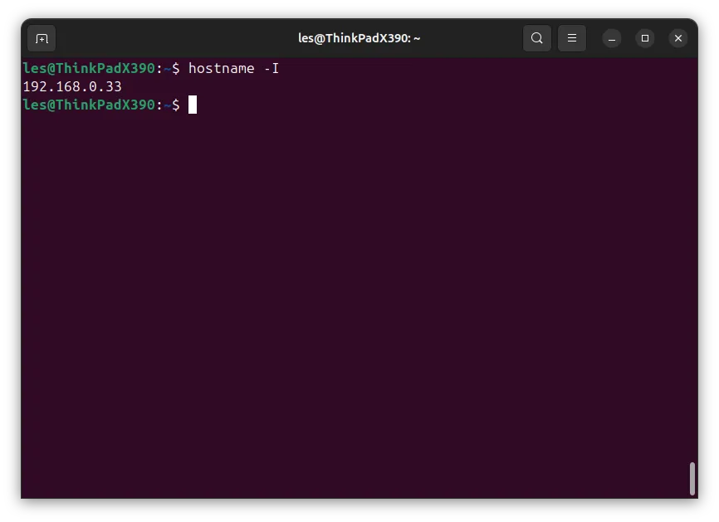Click the scrollbar track above the thumb
Viewport: 719px width, 522px height.
click(x=692, y=256)
